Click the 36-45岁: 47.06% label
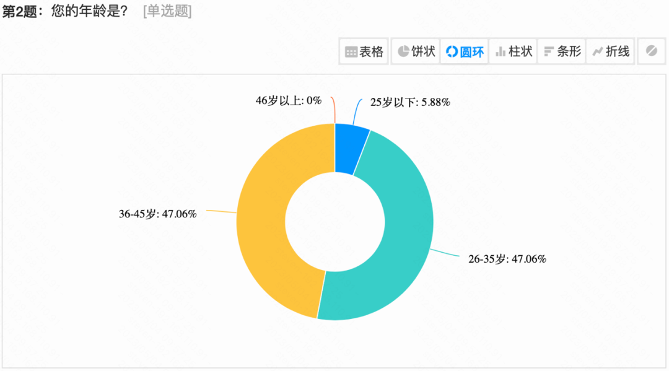 tap(157, 214)
